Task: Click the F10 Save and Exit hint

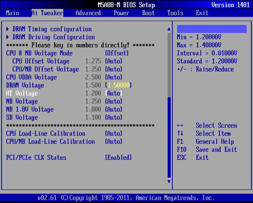Action: click(x=207, y=150)
